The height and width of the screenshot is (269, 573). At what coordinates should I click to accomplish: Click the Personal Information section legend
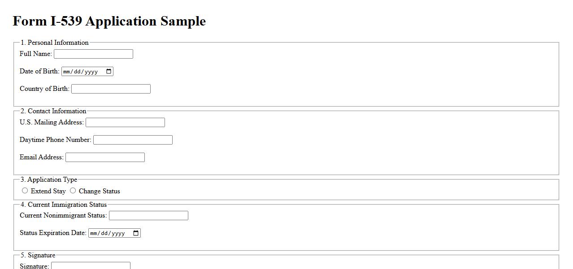click(54, 43)
